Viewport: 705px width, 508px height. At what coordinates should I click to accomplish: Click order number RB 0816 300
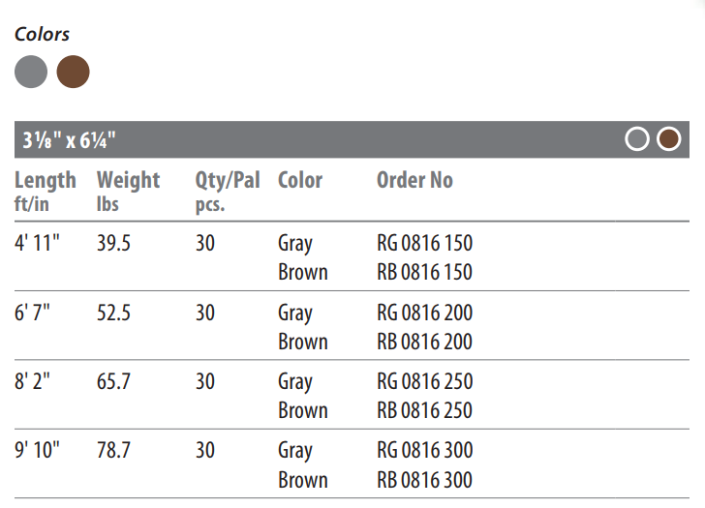(x=424, y=480)
